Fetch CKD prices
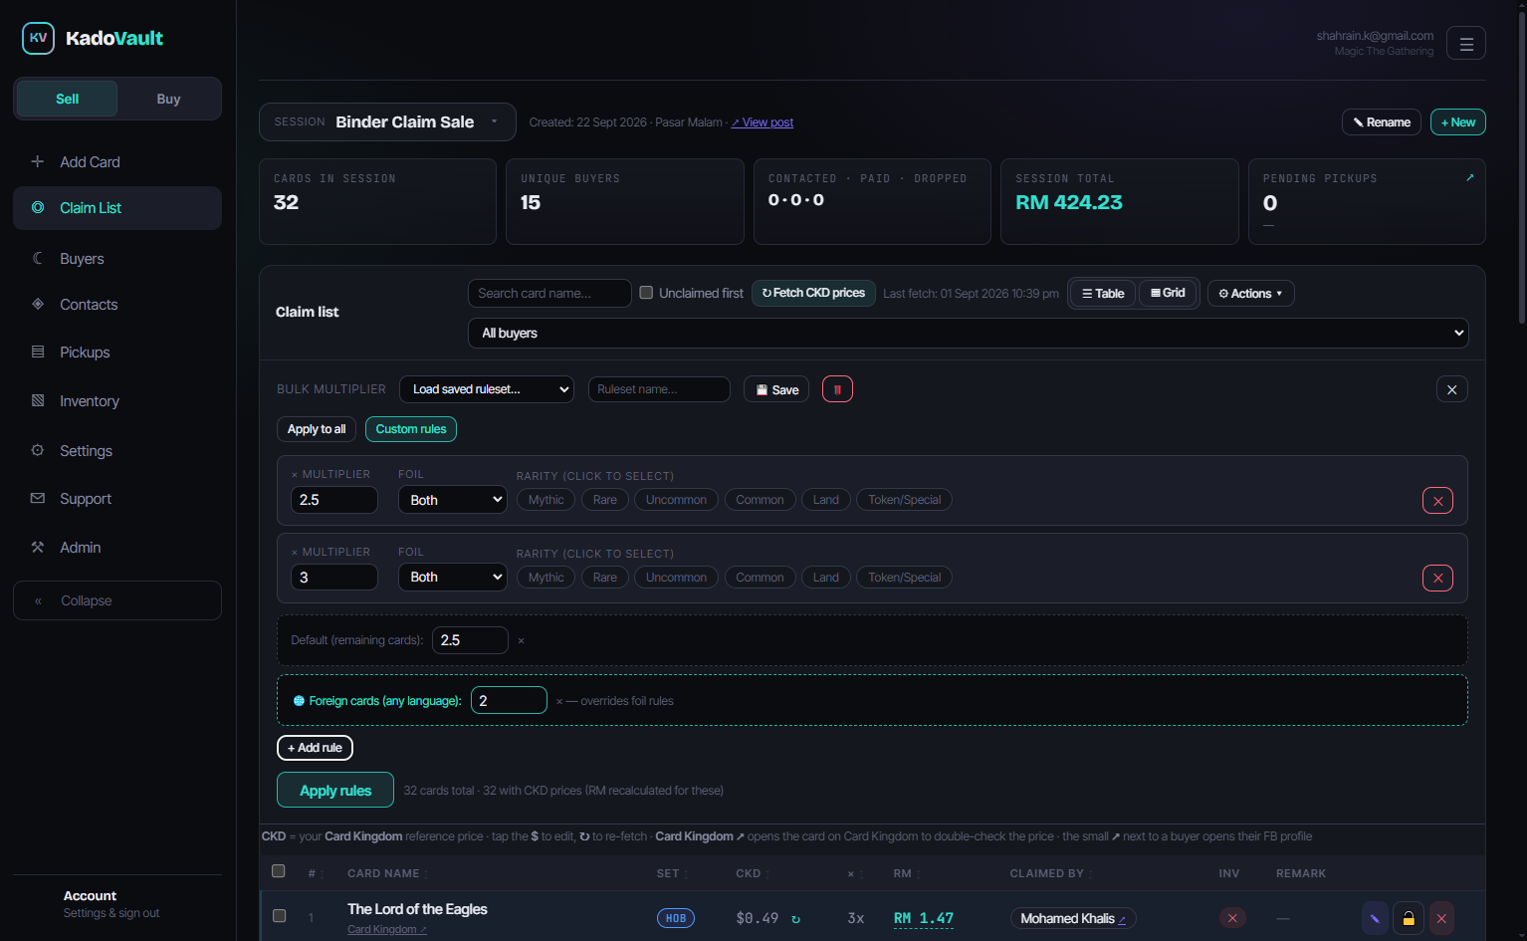This screenshot has width=1527, height=941. 813,293
